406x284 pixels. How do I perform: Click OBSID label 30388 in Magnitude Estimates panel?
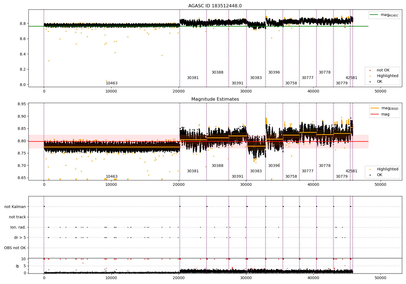coord(217,166)
